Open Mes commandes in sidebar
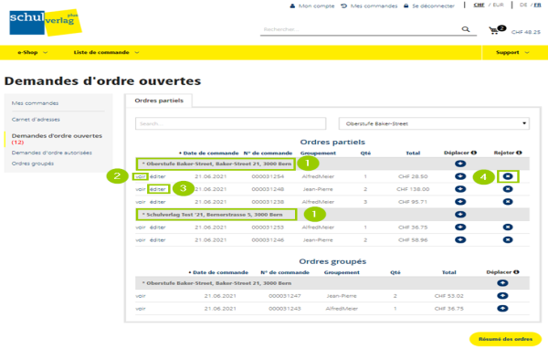The width and height of the screenshot is (548, 349). pyautogui.click(x=35, y=103)
